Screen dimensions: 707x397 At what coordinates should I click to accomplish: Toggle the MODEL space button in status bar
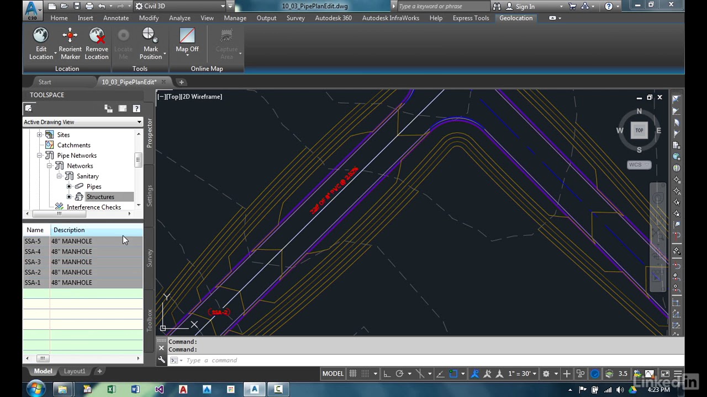pos(333,374)
